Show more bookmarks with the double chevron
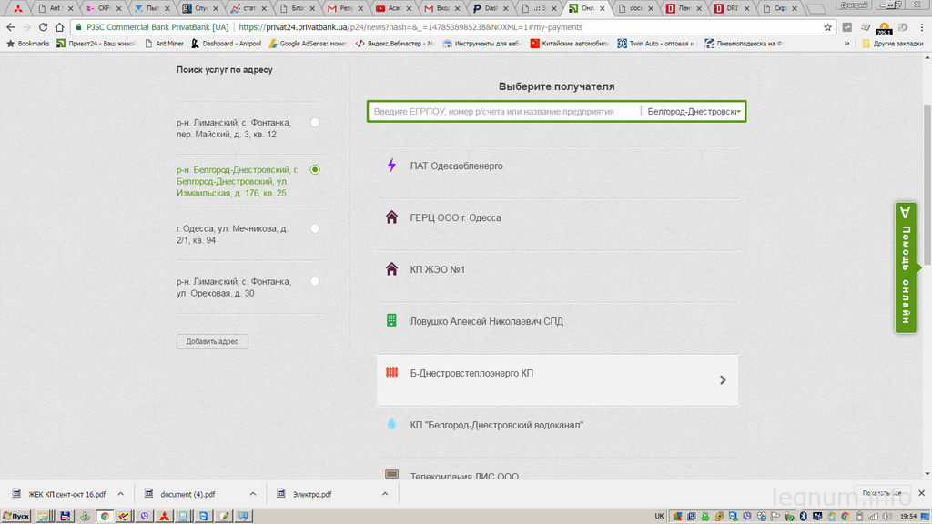The height and width of the screenshot is (524, 932). click(x=847, y=44)
